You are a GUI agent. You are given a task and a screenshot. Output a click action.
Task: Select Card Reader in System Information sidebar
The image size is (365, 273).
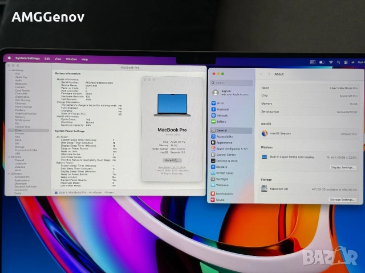23,90
